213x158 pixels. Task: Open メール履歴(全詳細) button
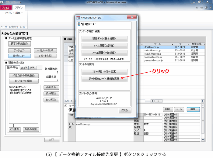(104, 46)
